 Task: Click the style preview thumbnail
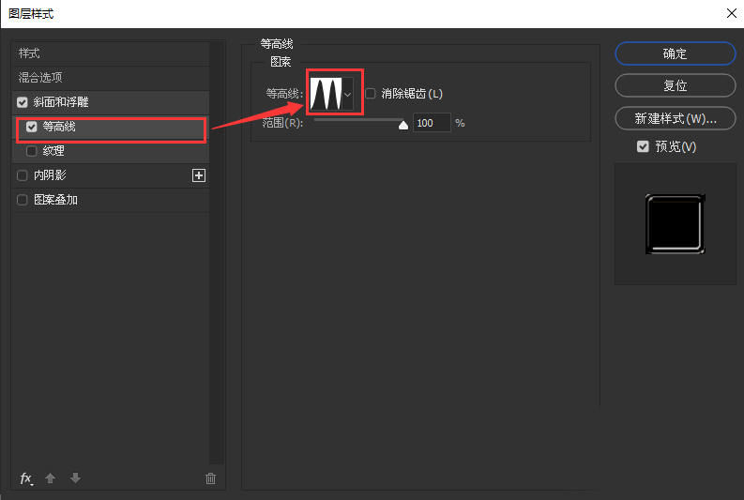point(676,224)
